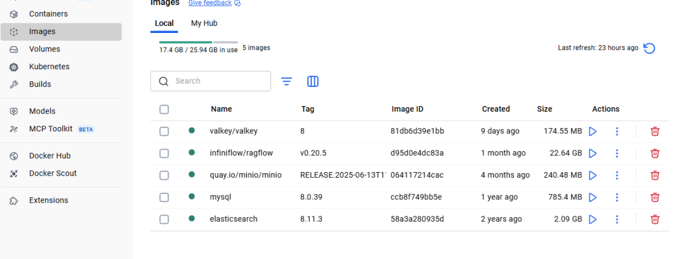Click the MCP Toolkit BETA badge
Screen dimensions: 687x259
tap(87, 129)
